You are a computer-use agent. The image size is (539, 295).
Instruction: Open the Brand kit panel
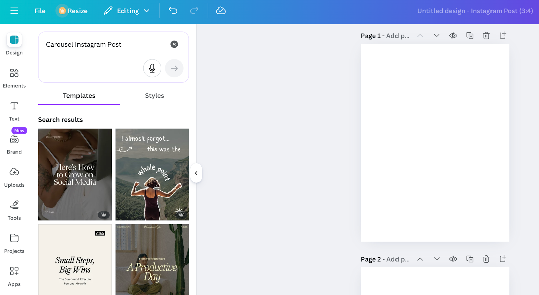(x=14, y=144)
